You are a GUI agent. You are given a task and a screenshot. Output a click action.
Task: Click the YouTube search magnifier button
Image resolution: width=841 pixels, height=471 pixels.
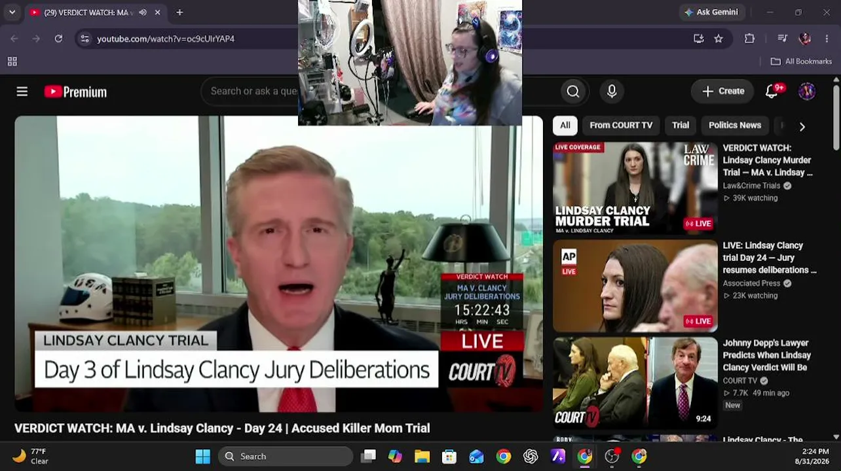573,92
